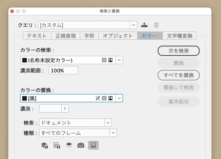Click CMYK icon in color search field

(x=111, y=60)
